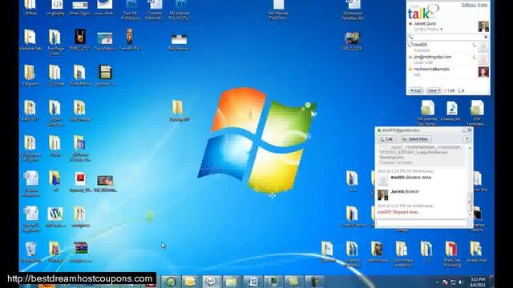Select the michelemattiamelis contact row
Viewport: 513px width, 288px height.
click(x=448, y=72)
